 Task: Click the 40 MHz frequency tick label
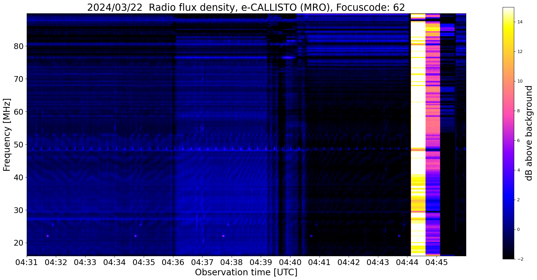[x=19, y=177]
